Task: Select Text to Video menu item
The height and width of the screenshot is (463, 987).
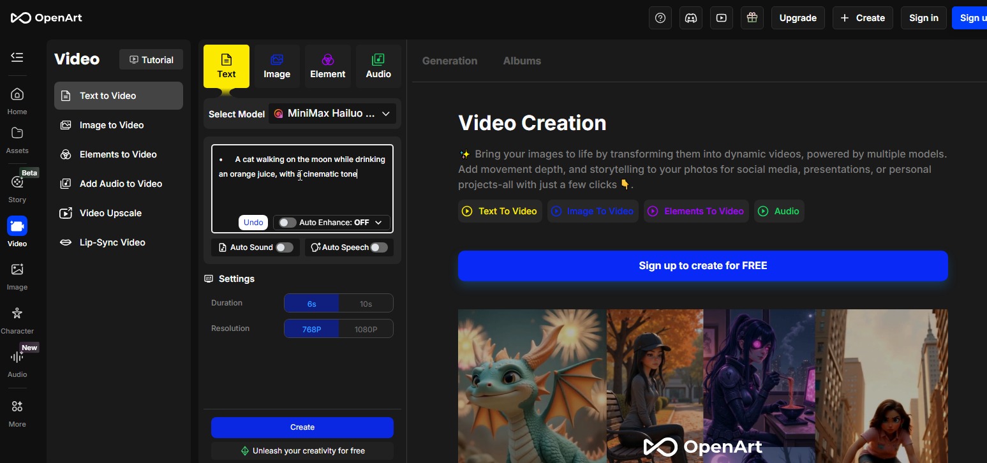Action: pos(119,96)
